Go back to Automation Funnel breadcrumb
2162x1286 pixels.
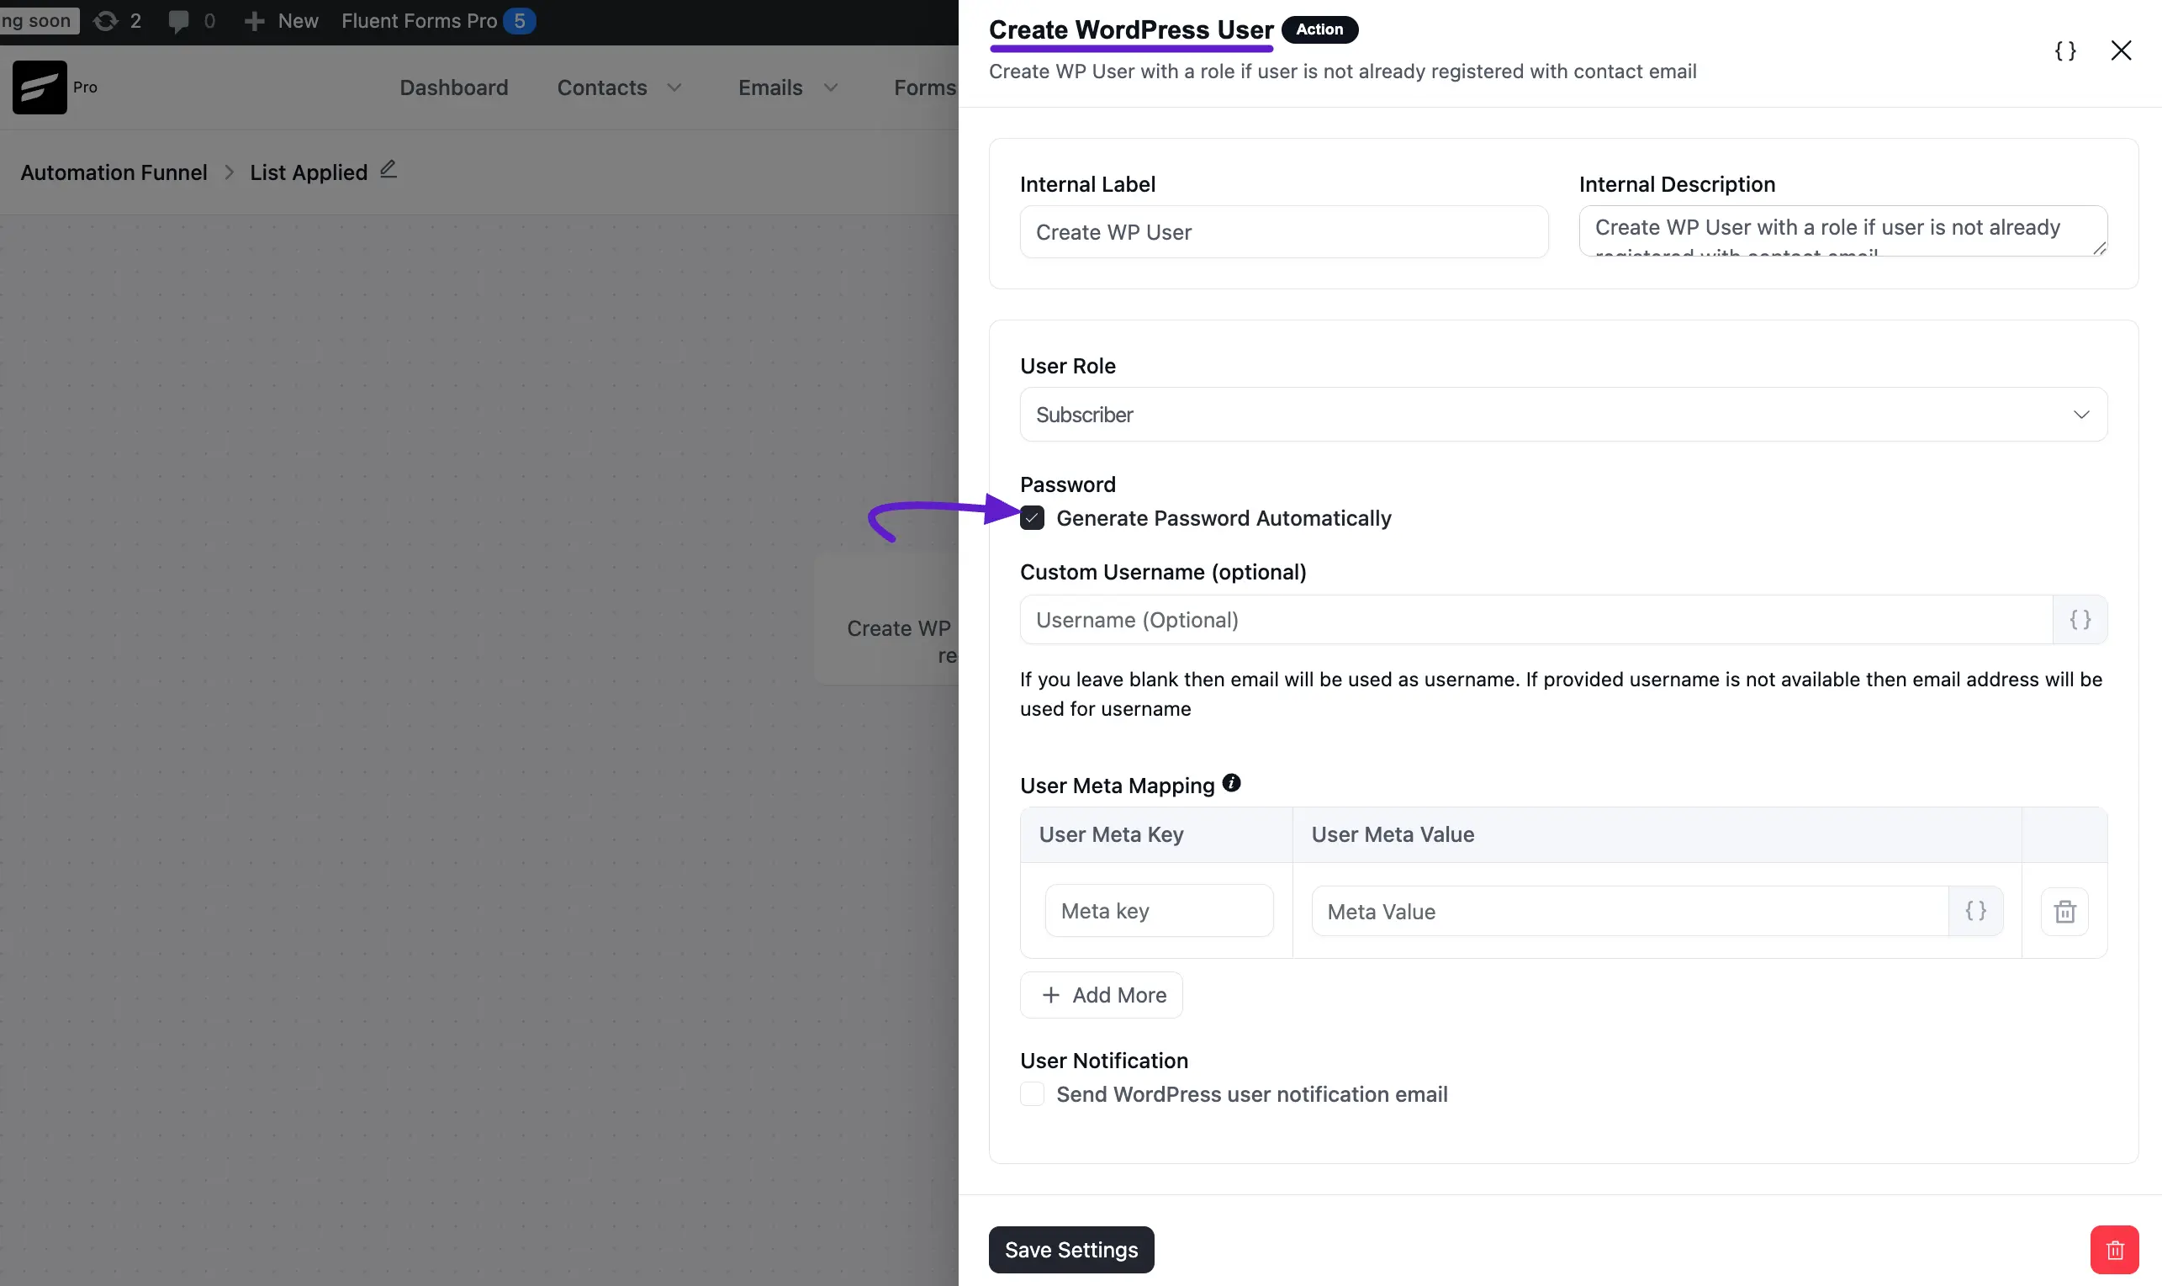[114, 172]
